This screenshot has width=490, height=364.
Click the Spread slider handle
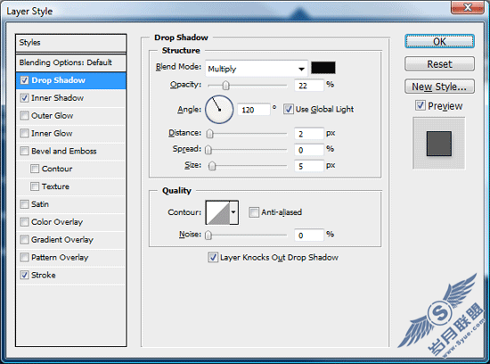pyautogui.click(x=208, y=150)
